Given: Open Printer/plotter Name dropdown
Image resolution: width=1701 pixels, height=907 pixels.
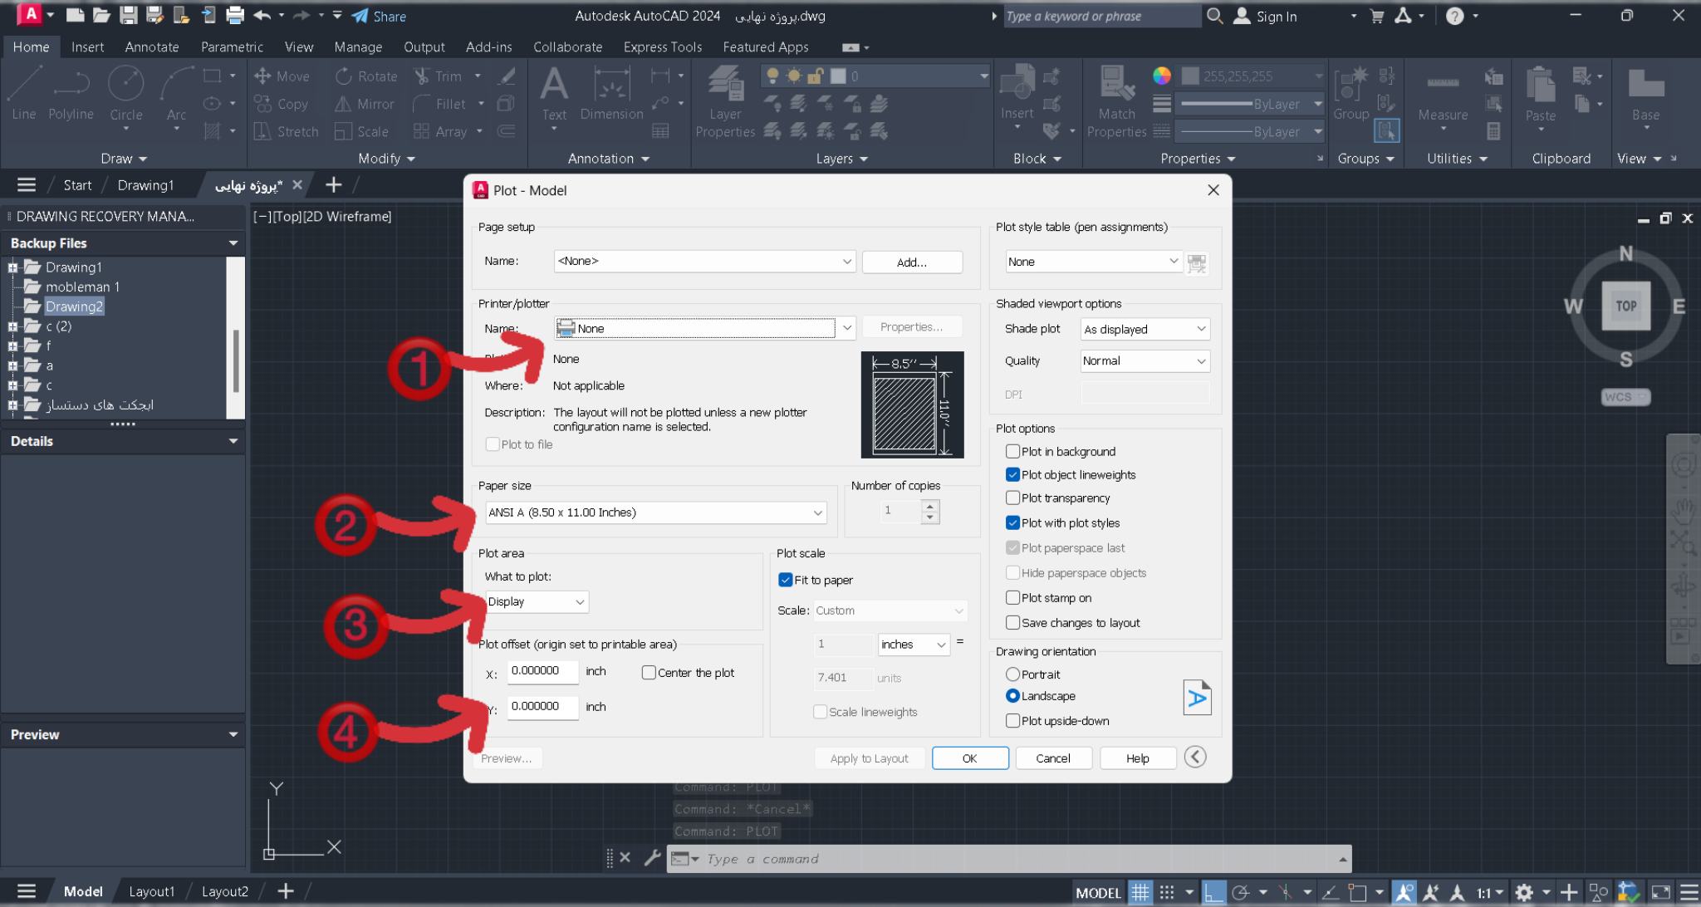Looking at the screenshot, I should [704, 328].
